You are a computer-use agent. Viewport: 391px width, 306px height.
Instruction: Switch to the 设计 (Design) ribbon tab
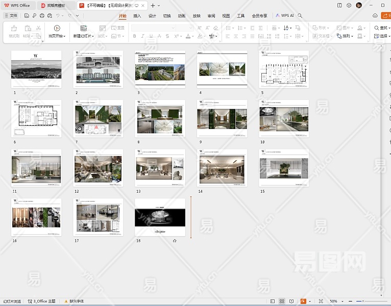click(x=152, y=16)
